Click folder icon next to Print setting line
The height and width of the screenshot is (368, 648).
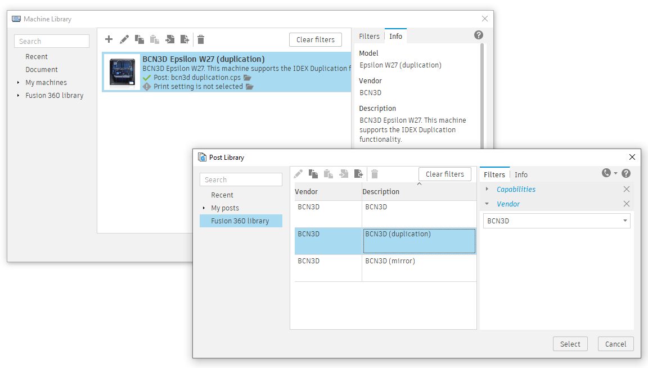pos(250,87)
